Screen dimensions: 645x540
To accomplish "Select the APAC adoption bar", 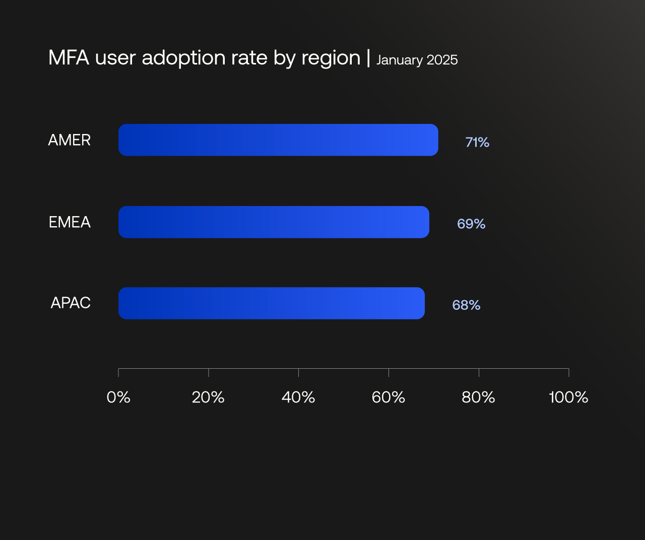I will coord(272,303).
